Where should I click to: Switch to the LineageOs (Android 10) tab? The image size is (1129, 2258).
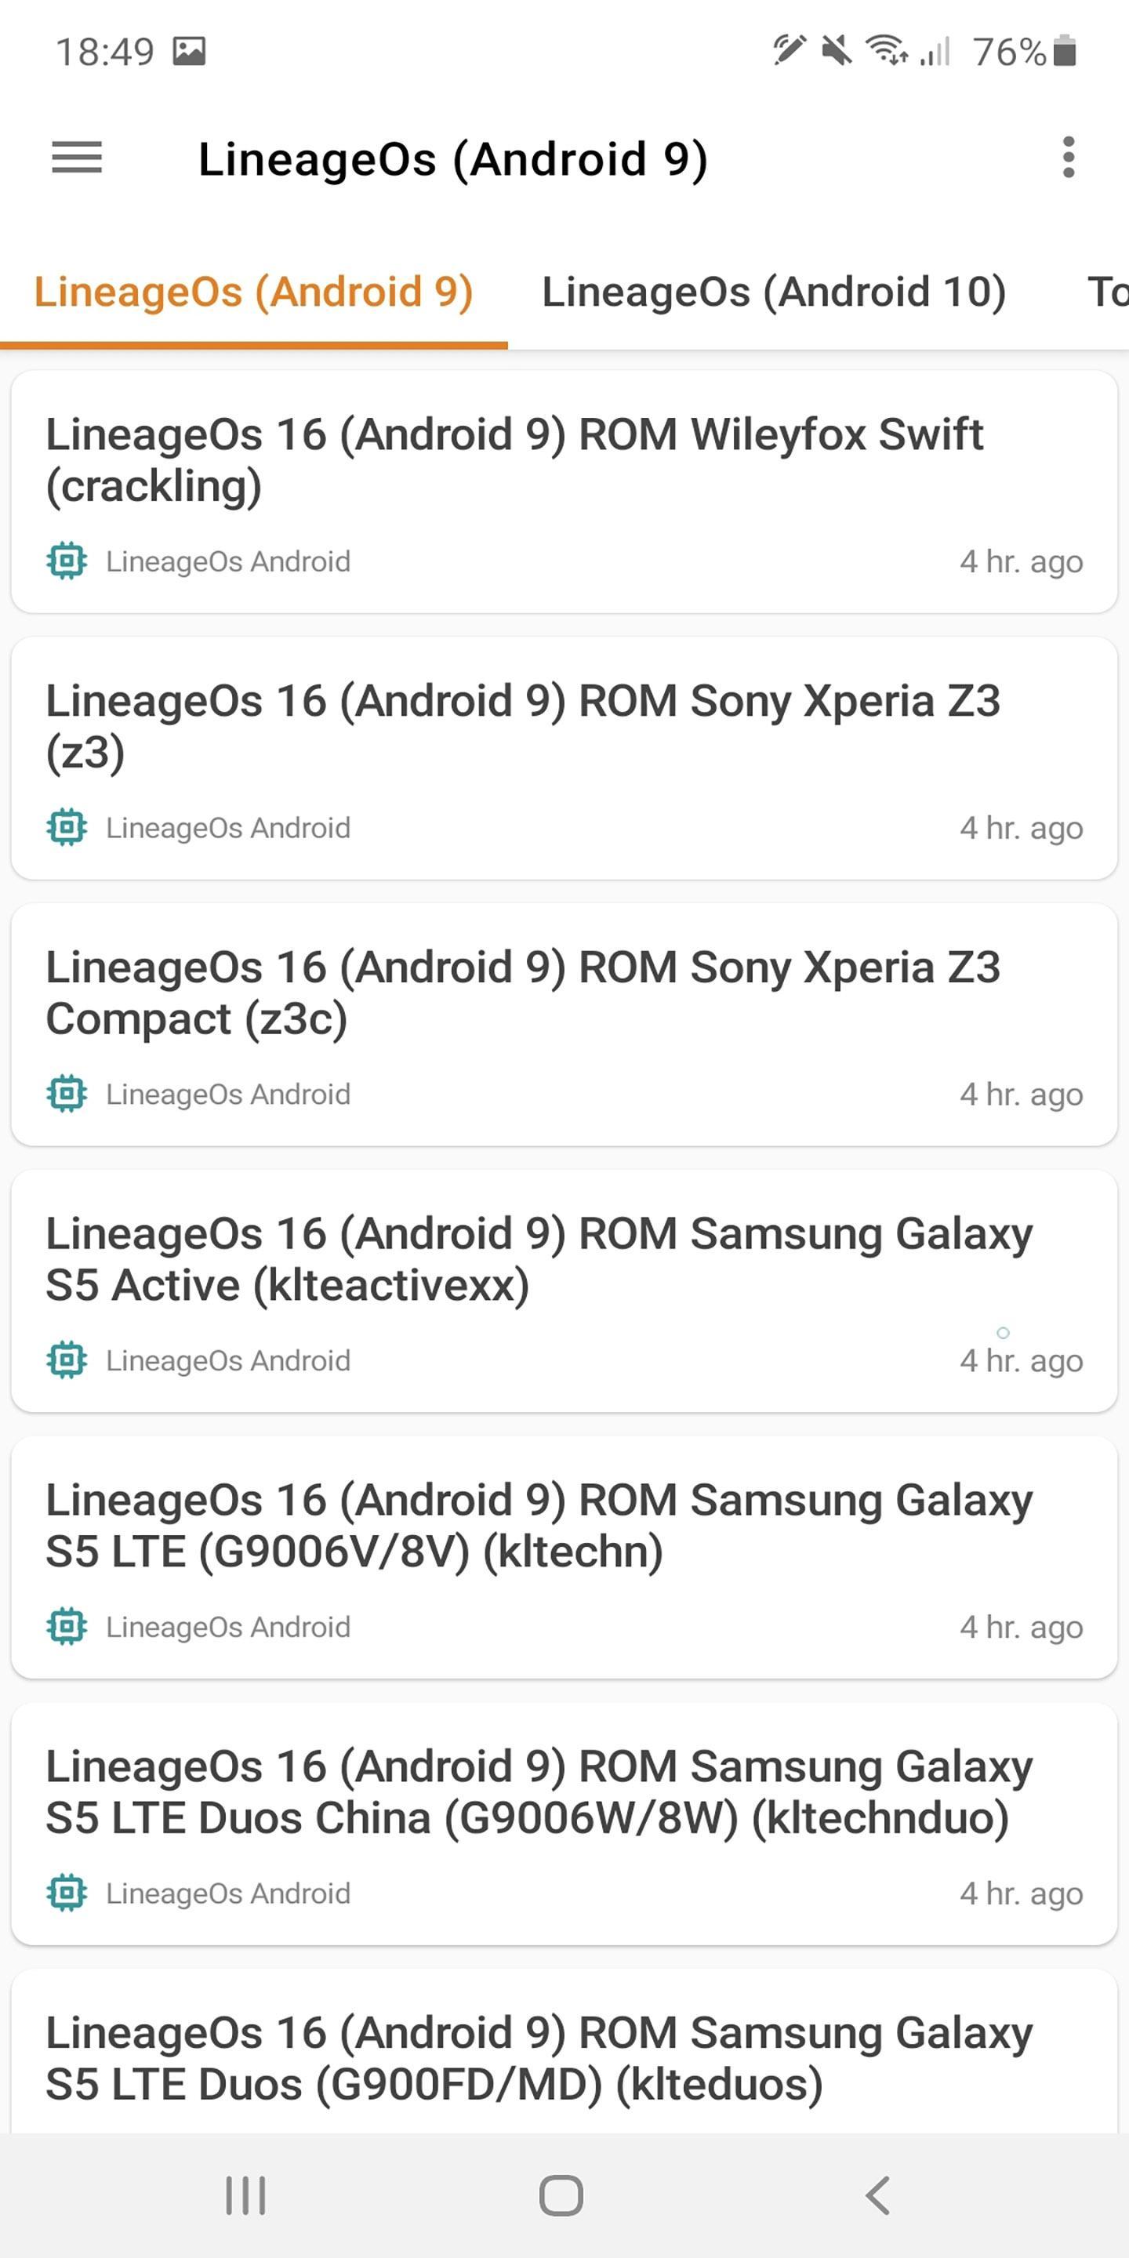pos(773,292)
